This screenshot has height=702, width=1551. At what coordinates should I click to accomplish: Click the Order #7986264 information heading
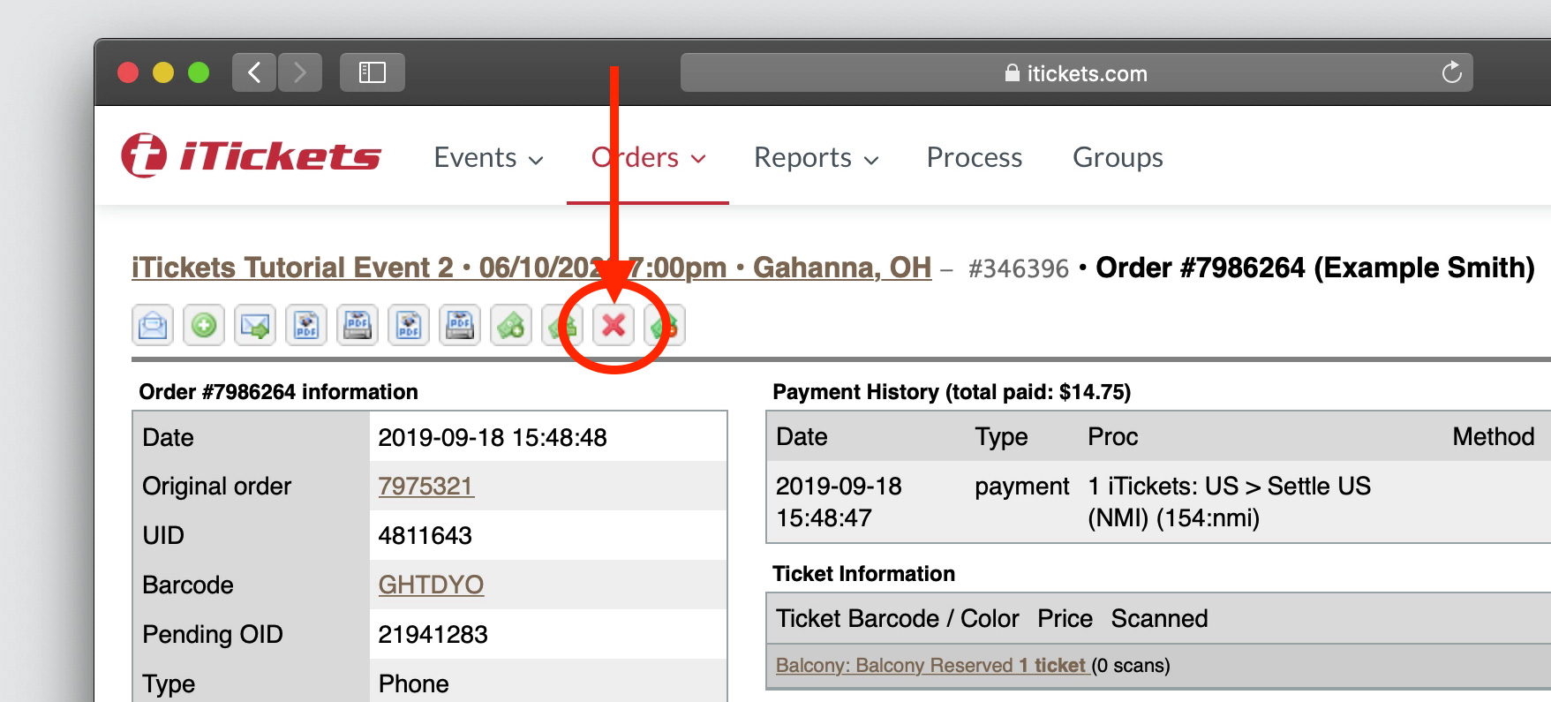coord(278,392)
